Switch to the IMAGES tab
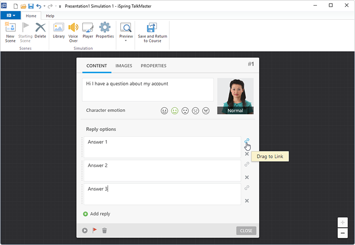 (x=124, y=66)
